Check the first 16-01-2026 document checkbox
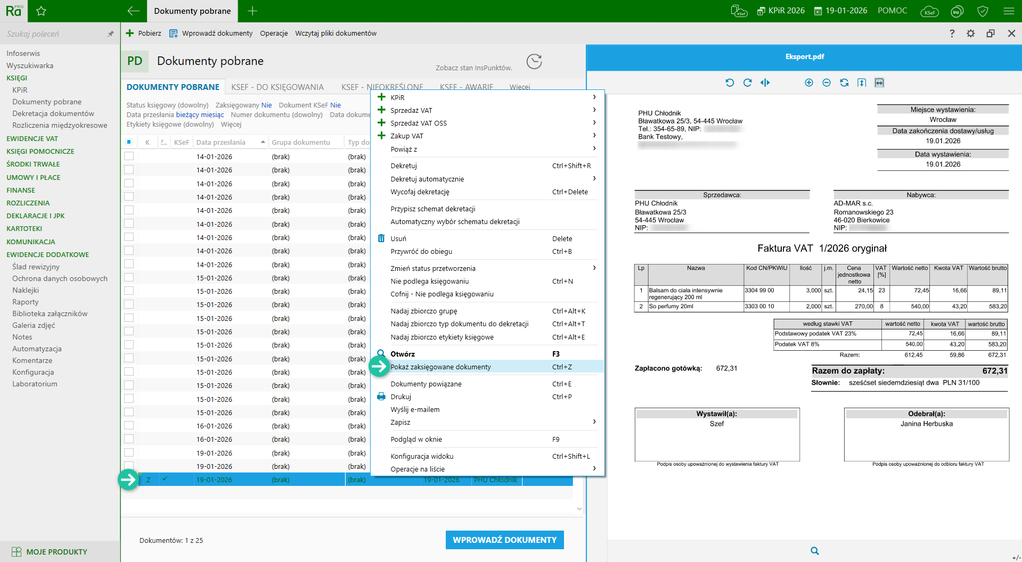The height and width of the screenshot is (562, 1022). pos(129,426)
